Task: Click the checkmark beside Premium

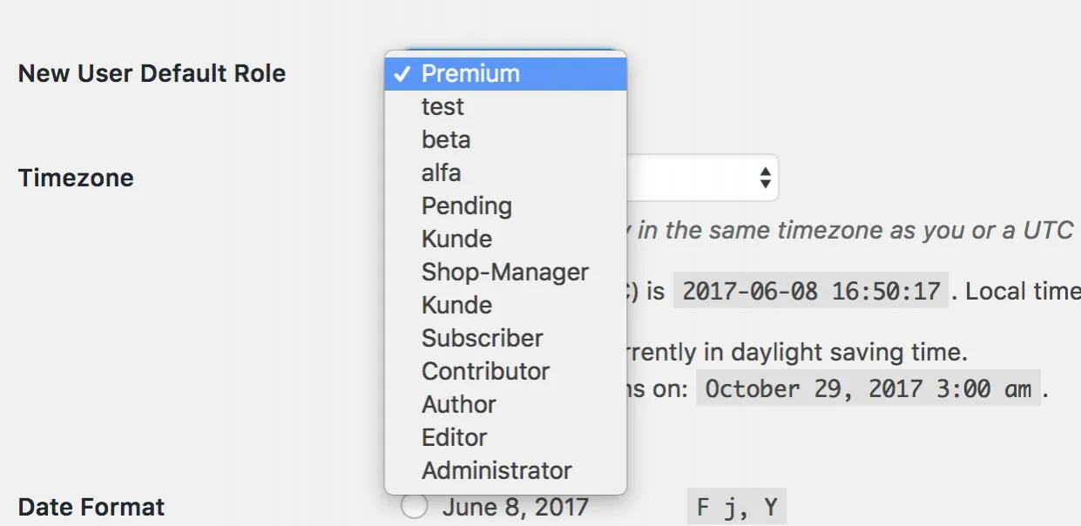Action: [x=402, y=73]
